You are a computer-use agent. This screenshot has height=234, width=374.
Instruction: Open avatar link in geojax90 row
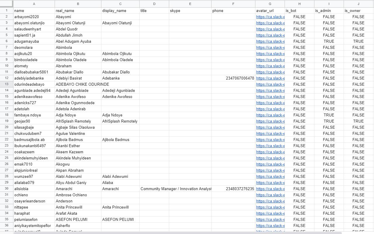click(270, 121)
